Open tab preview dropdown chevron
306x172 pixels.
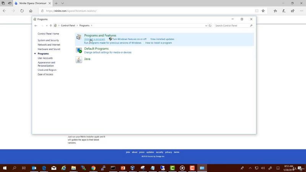pyautogui.click(x=62, y=3)
